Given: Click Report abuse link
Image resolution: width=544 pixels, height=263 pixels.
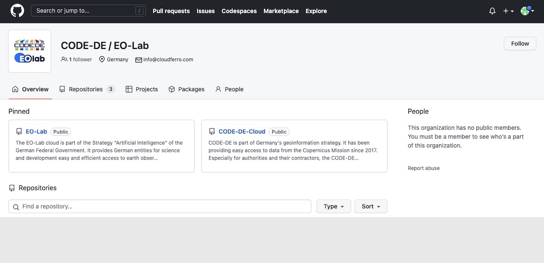Looking at the screenshot, I should coord(423,168).
